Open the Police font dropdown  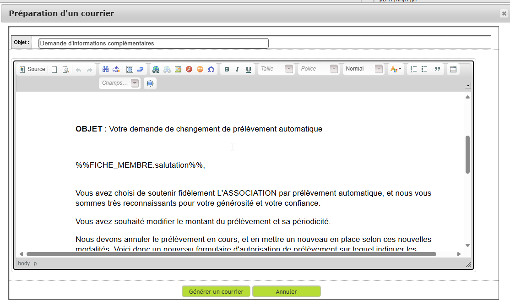point(318,69)
